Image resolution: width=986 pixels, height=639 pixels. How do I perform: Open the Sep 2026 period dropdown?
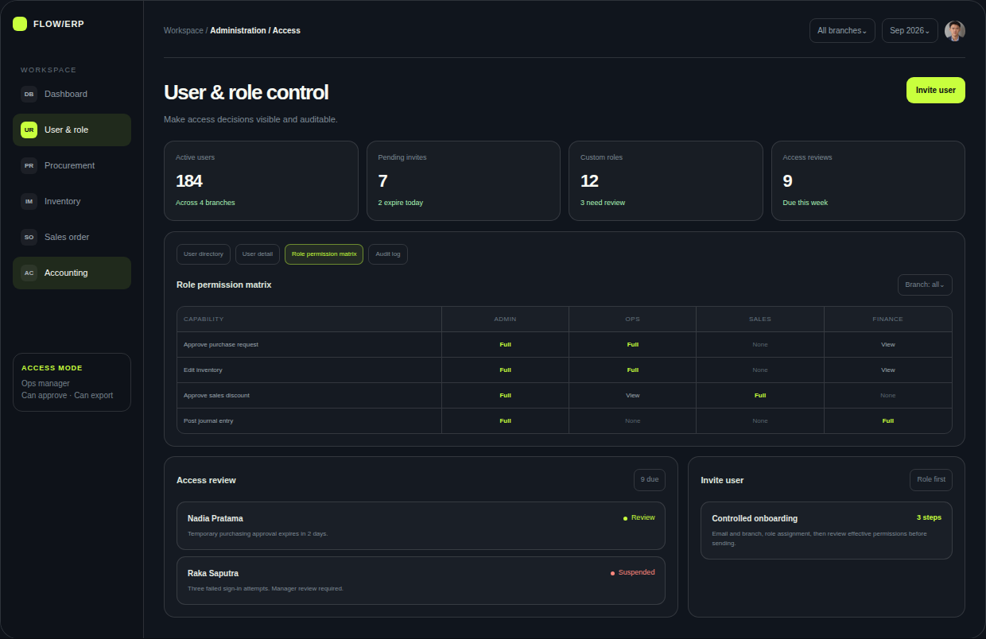(x=910, y=30)
